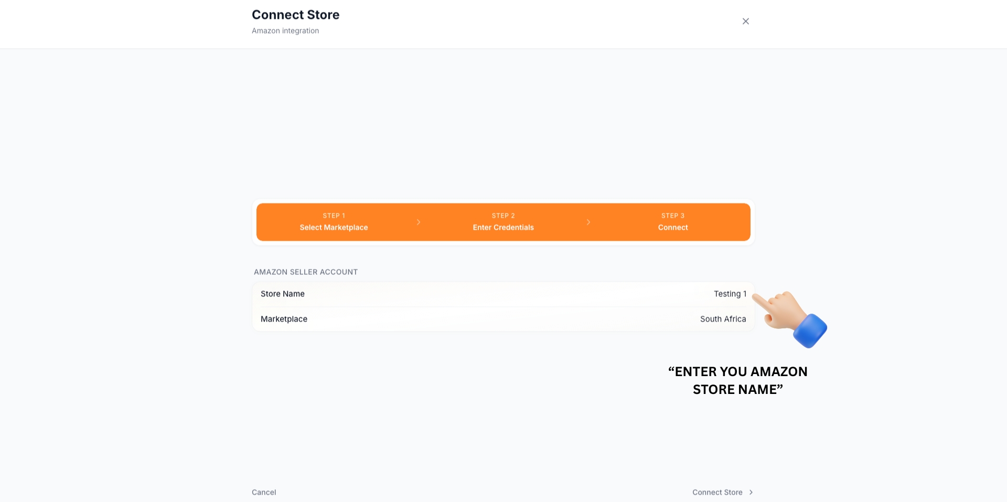Click the Store Name label

283,294
